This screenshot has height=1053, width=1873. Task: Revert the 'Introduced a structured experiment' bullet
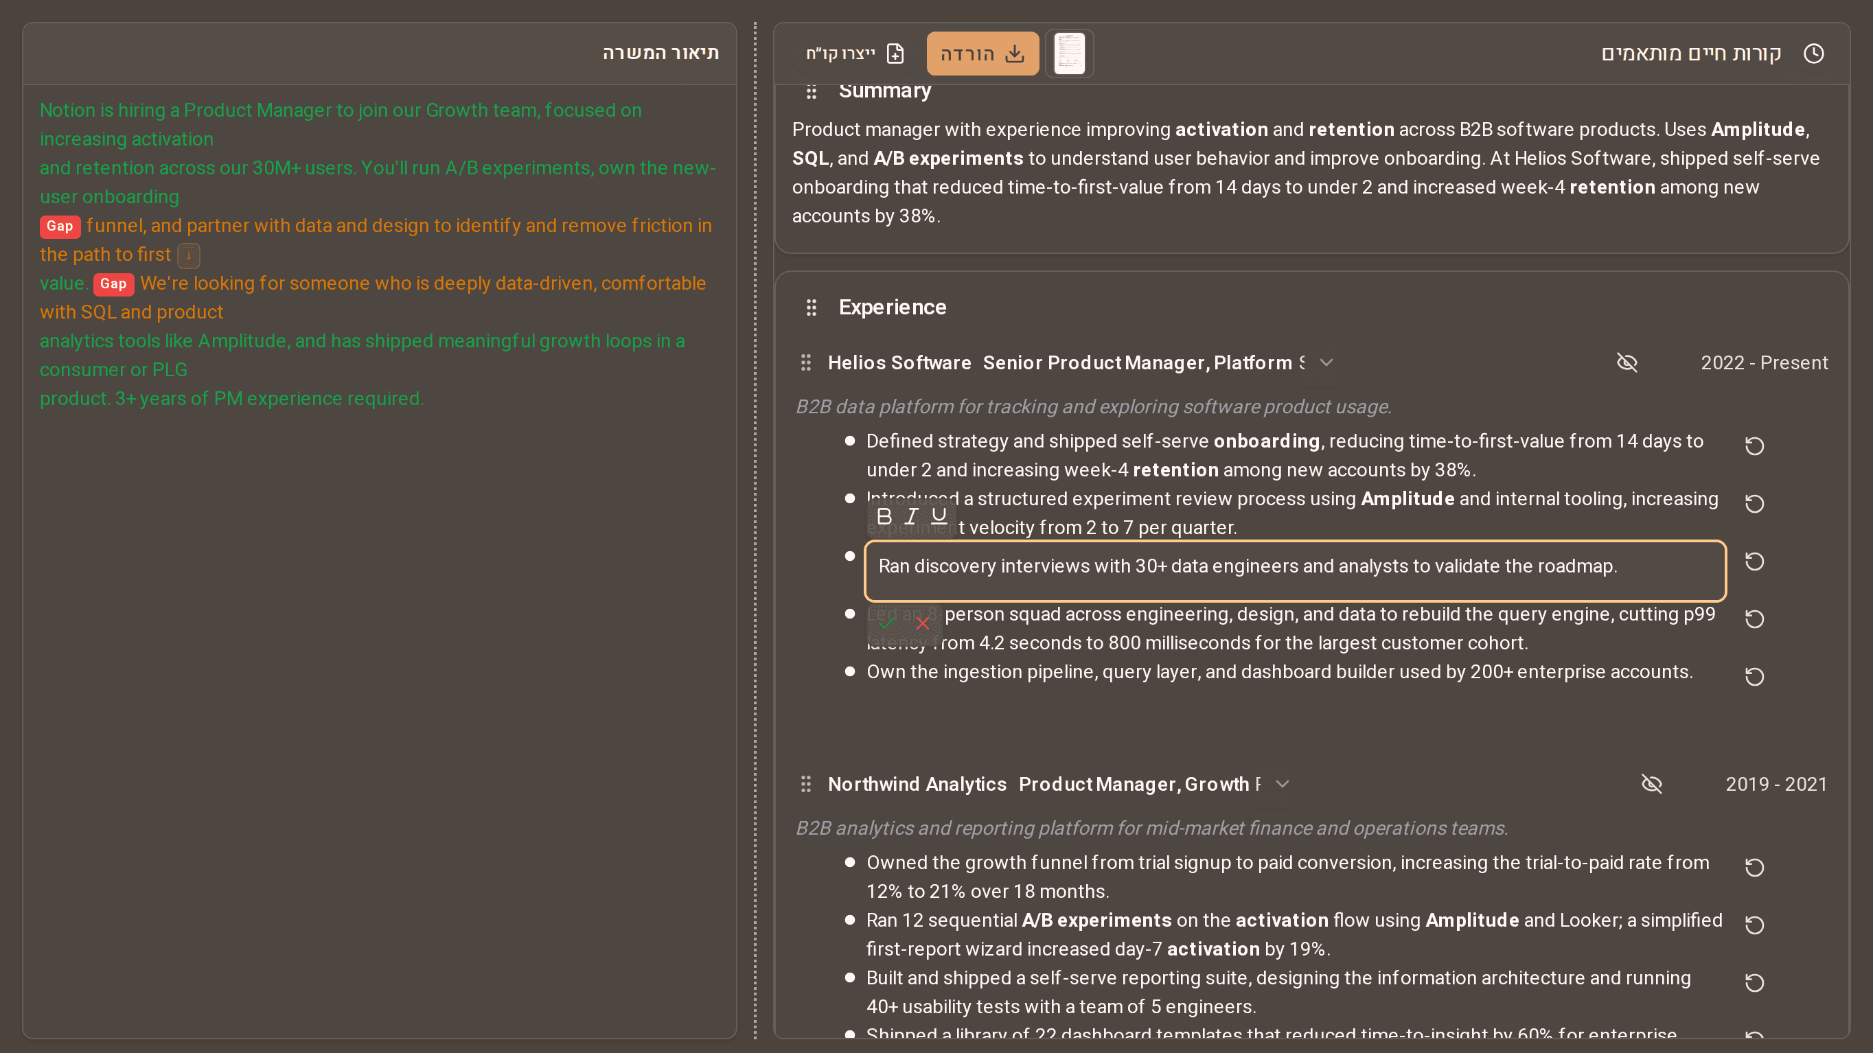(x=1754, y=504)
